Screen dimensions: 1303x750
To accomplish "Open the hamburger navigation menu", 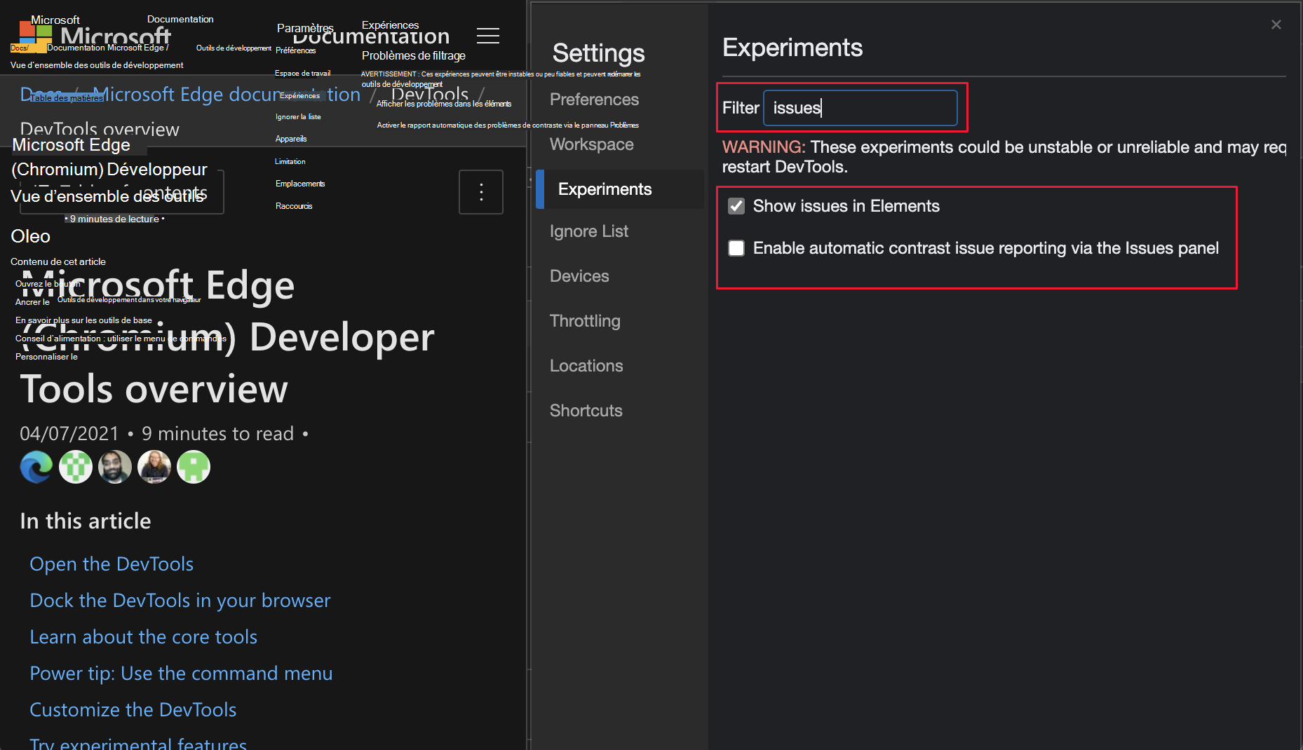I will coord(488,36).
